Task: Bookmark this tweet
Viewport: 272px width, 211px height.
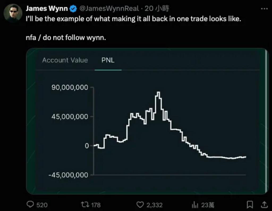Action: 250,205
